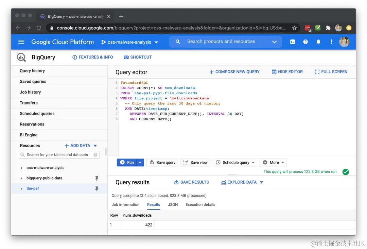Switch to the JSON tab
Viewport: 367px width, 249px height.
pos(173,205)
